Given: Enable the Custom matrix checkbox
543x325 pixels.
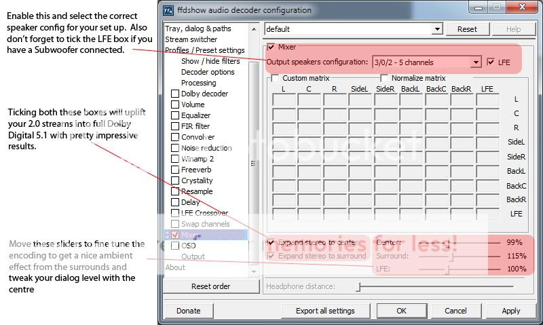Looking at the screenshot, I should coord(275,78).
